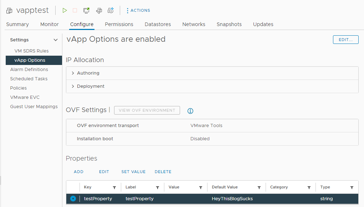The width and height of the screenshot is (364, 207).
Task: Filter the Default Value column
Action: pyautogui.click(x=259, y=187)
